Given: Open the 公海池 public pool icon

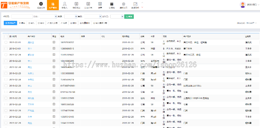Looking at the screenshot, I should tap(112, 4).
